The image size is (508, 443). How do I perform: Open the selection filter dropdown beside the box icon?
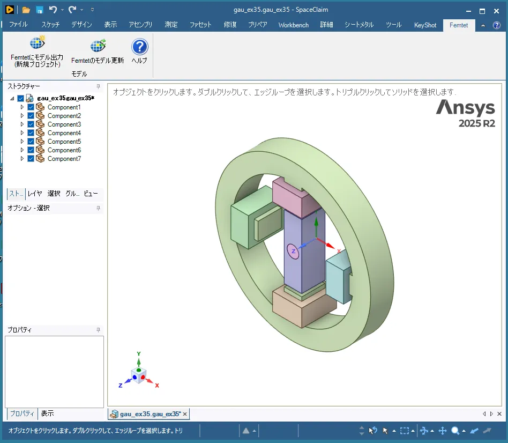413,431
